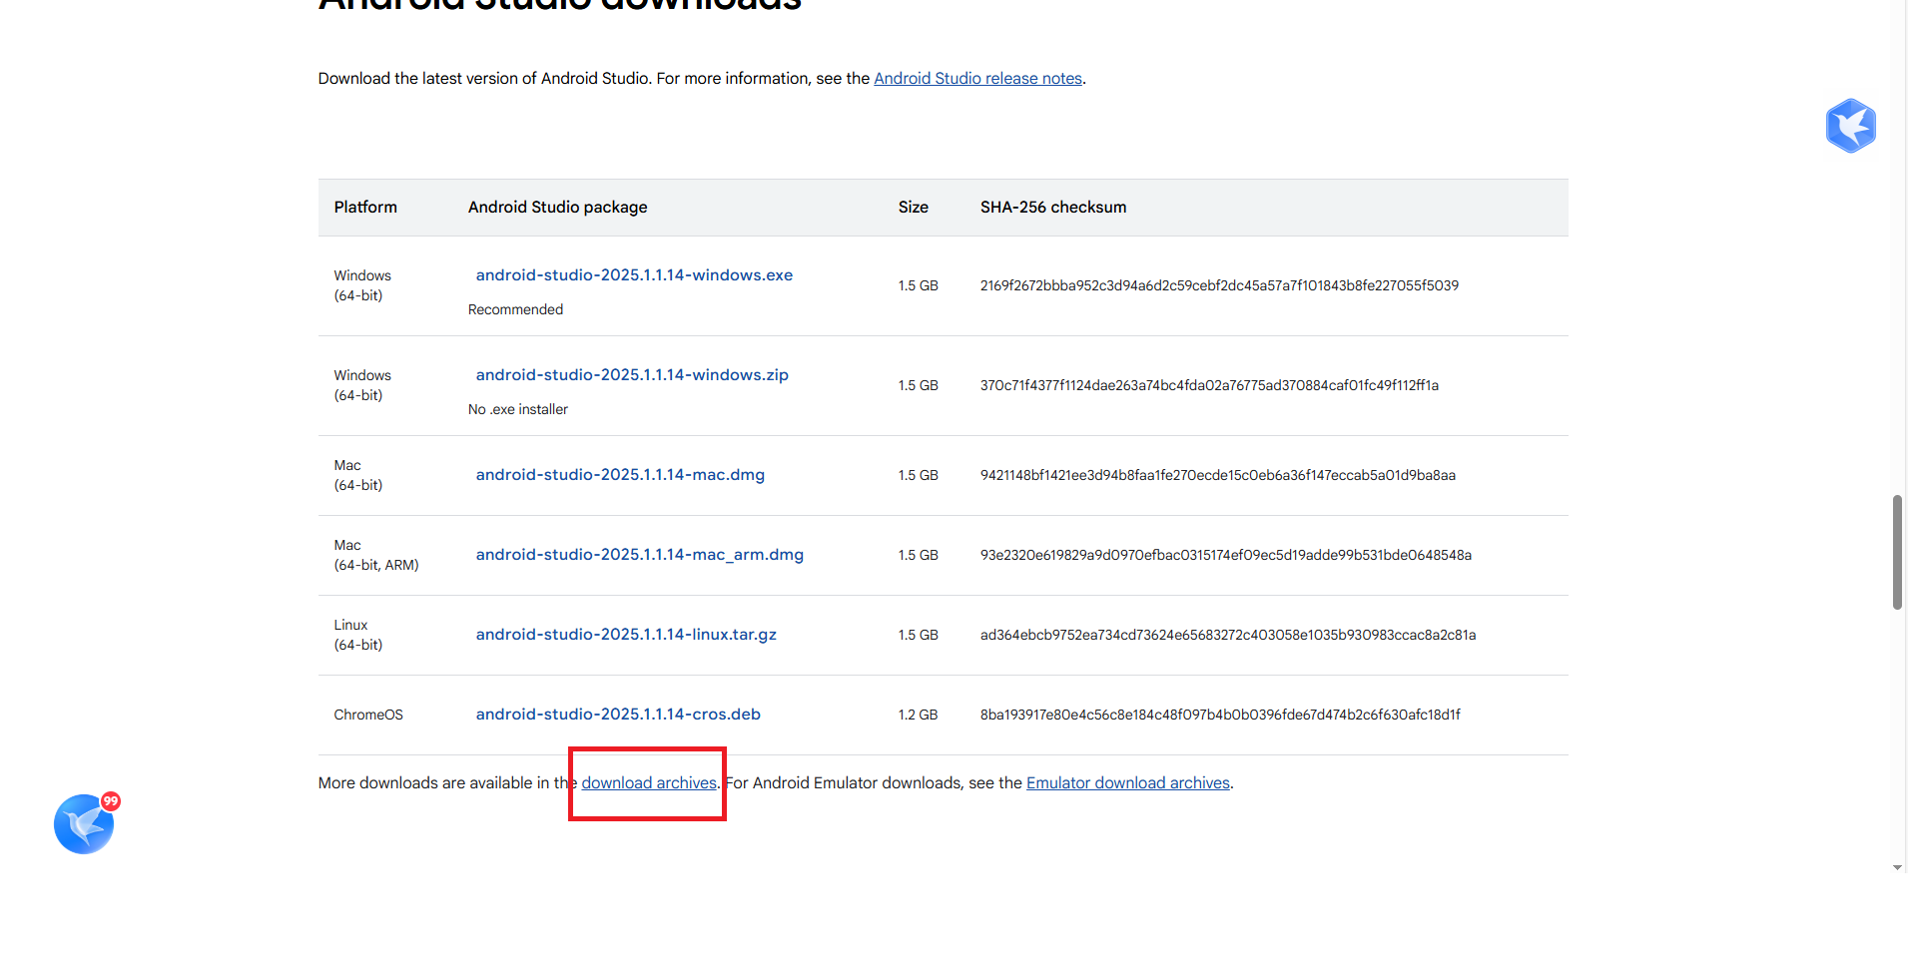Open the bird icon with 99 badge
This screenshot has width=1911, height=967.
pos(84,823)
